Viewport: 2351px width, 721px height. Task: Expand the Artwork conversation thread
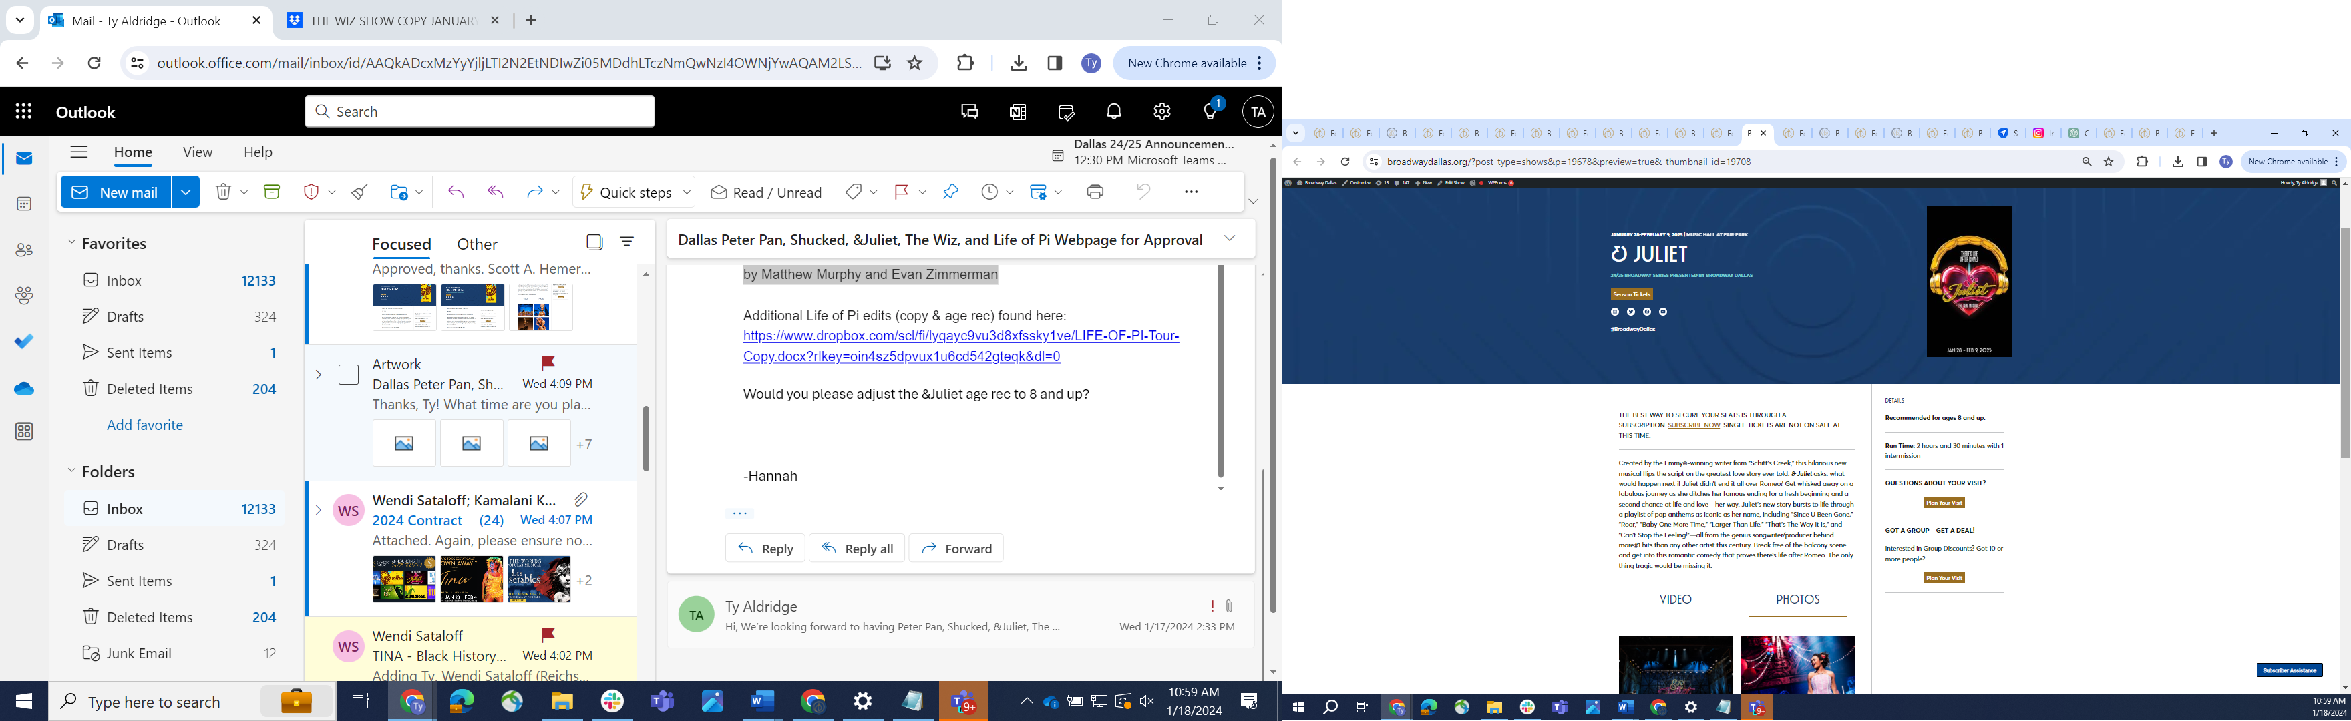pos(319,375)
